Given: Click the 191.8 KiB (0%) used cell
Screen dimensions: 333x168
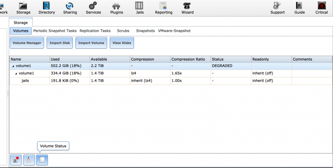Looking at the screenshot, I should click(70, 81).
